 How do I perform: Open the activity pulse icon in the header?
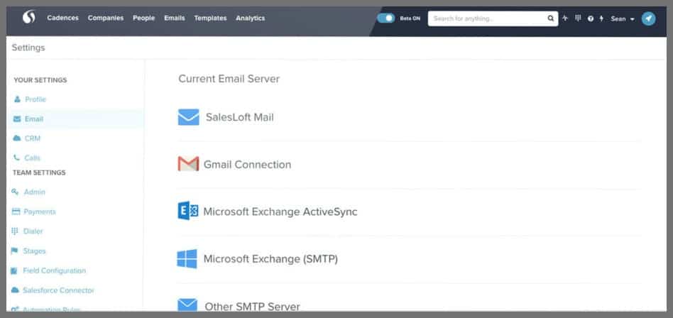pyautogui.click(x=565, y=18)
